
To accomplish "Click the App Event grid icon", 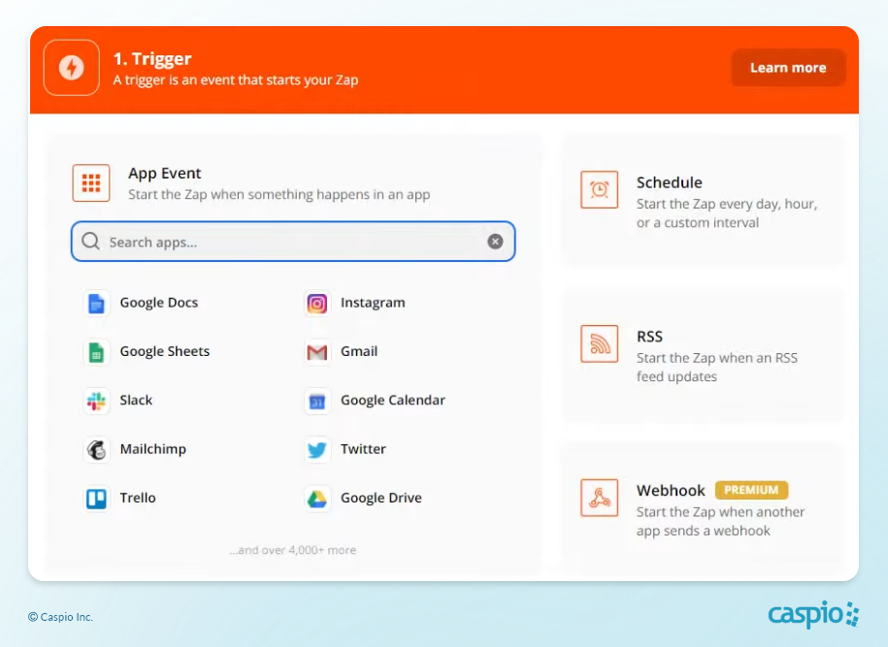I will (x=91, y=183).
